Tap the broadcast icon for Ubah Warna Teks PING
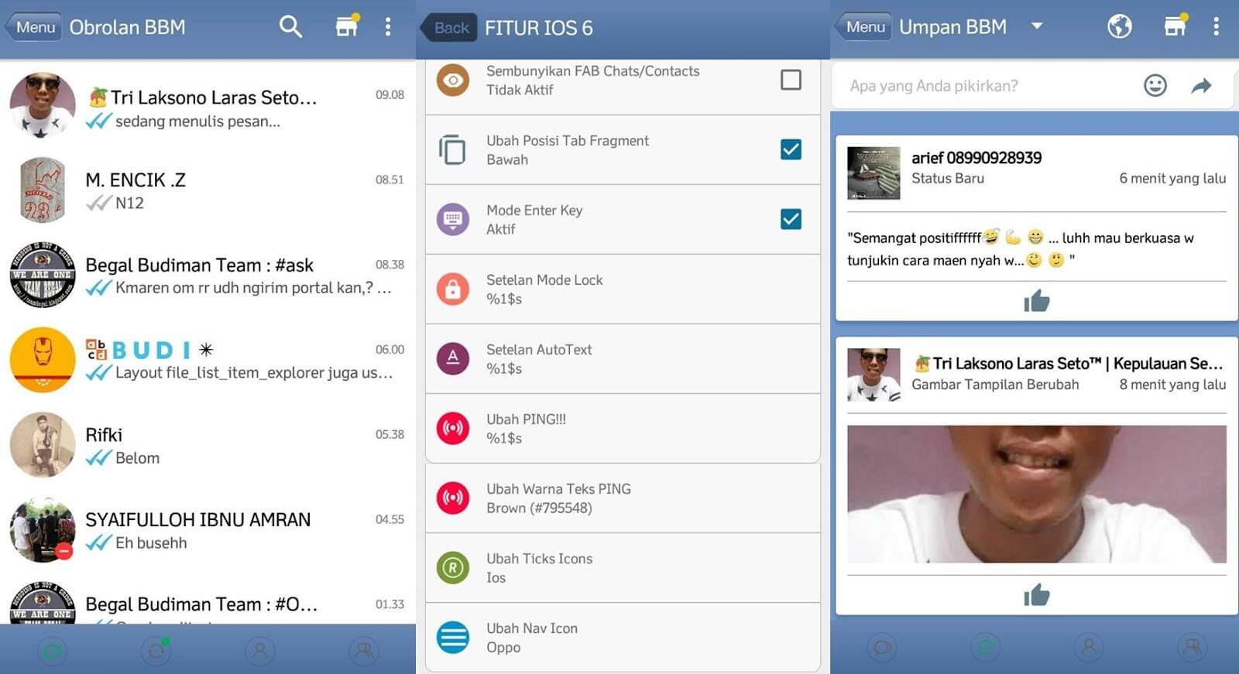This screenshot has width=1239, height=674. tap(453, 498)
